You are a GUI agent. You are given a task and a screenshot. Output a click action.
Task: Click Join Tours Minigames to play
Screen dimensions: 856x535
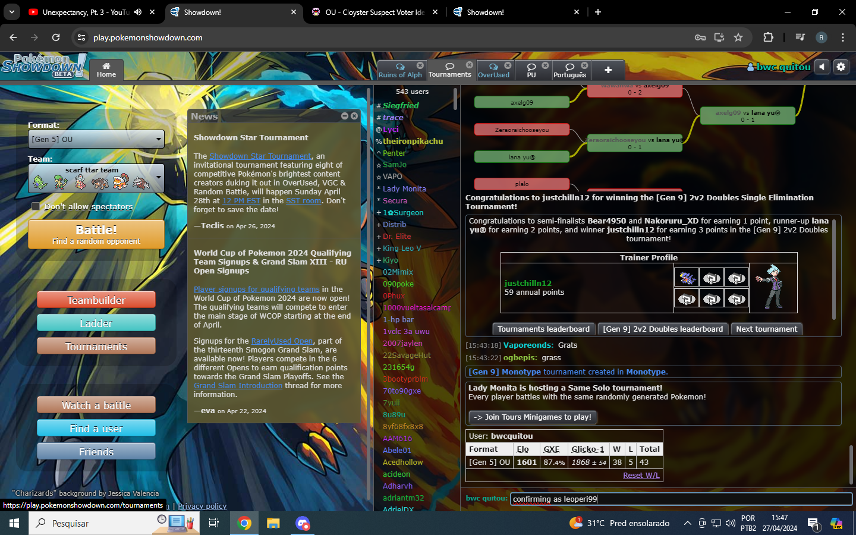point(533,417)
